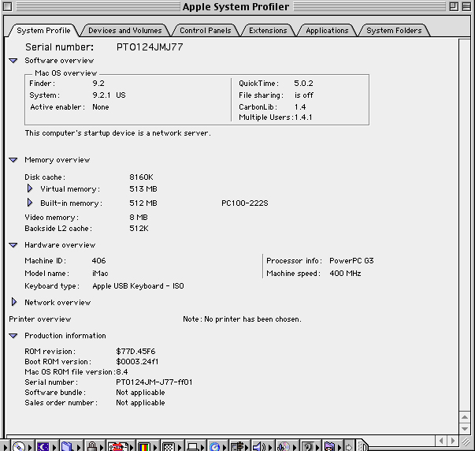Switch to the Devices and Volumes tab
Image resolution: width=475 pixels, height=451 pixels.
[124, 31]
